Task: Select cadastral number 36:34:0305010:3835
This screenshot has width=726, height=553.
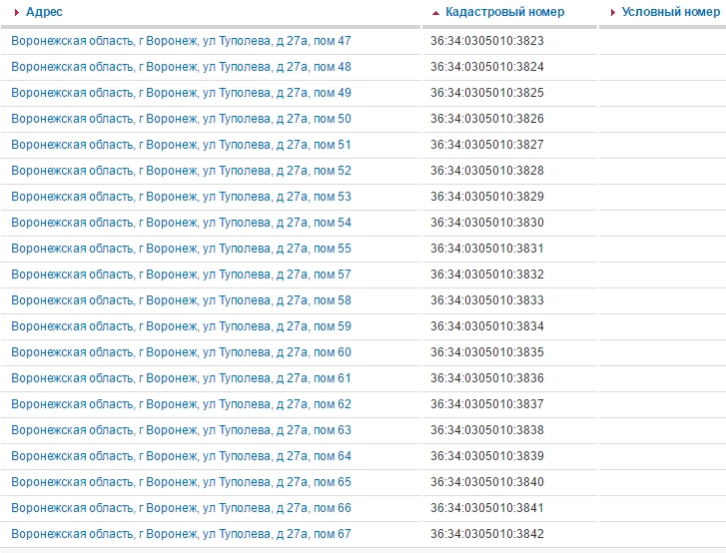Action: [487, 351]
